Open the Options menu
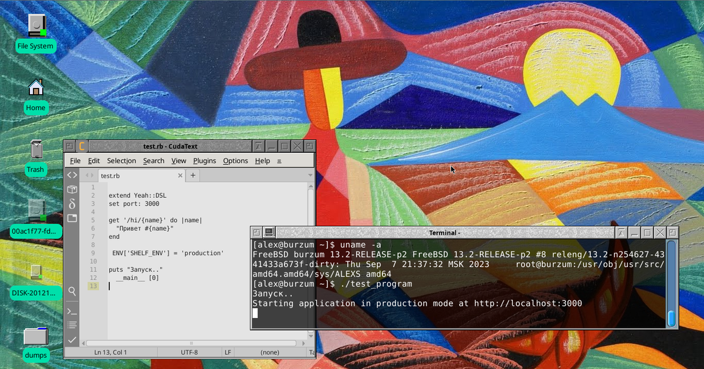 [x=235, y=160]
